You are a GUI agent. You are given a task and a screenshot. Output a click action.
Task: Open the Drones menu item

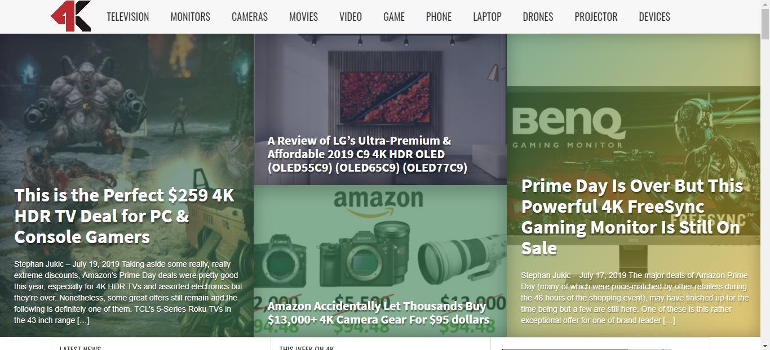coord(538,17)
